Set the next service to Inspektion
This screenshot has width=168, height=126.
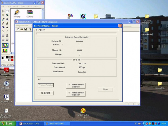[76, 94]
